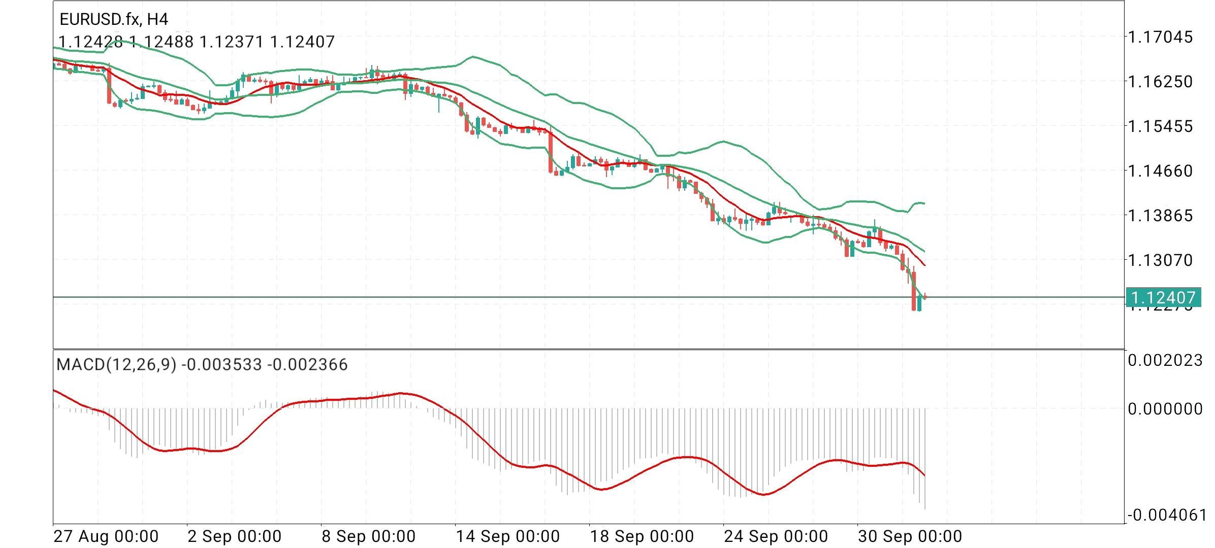Click the OHLC values line 1.12428 1.12488
This screenshot has width=1215, height=548.
[x=197, y=42]
